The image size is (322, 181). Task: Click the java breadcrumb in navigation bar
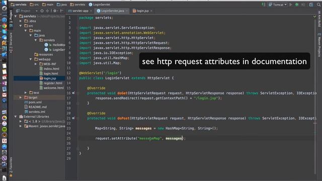point(61,5)
